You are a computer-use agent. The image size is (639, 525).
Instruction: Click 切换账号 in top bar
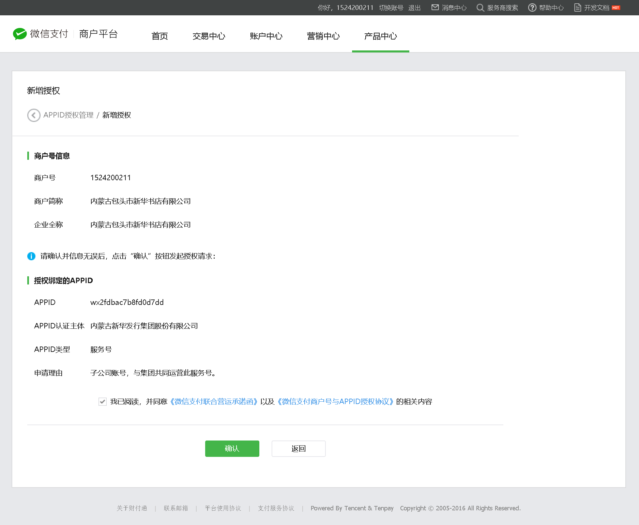(391, 7)
